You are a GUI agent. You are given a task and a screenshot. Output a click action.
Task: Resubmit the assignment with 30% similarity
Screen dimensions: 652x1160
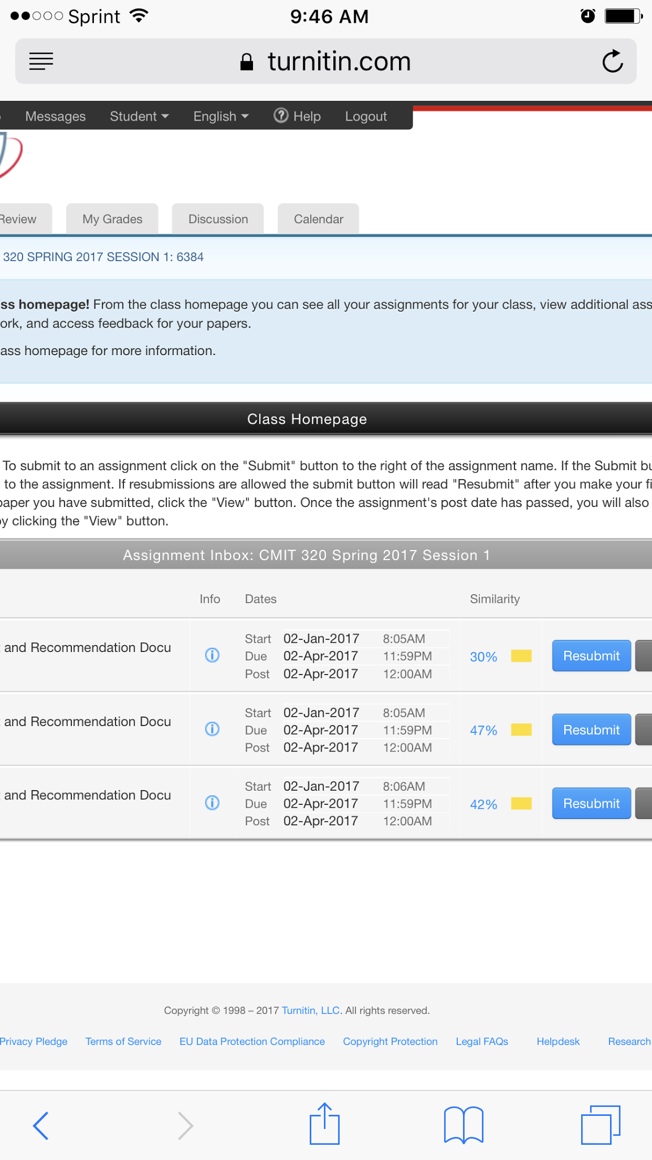click(x=591, y=656)
